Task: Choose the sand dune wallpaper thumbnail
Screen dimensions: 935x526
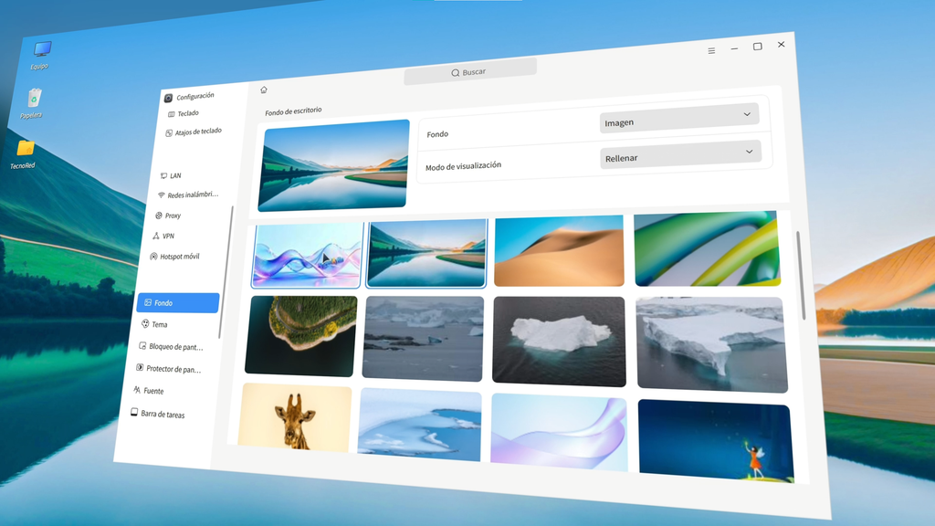Action: [560, 250]
